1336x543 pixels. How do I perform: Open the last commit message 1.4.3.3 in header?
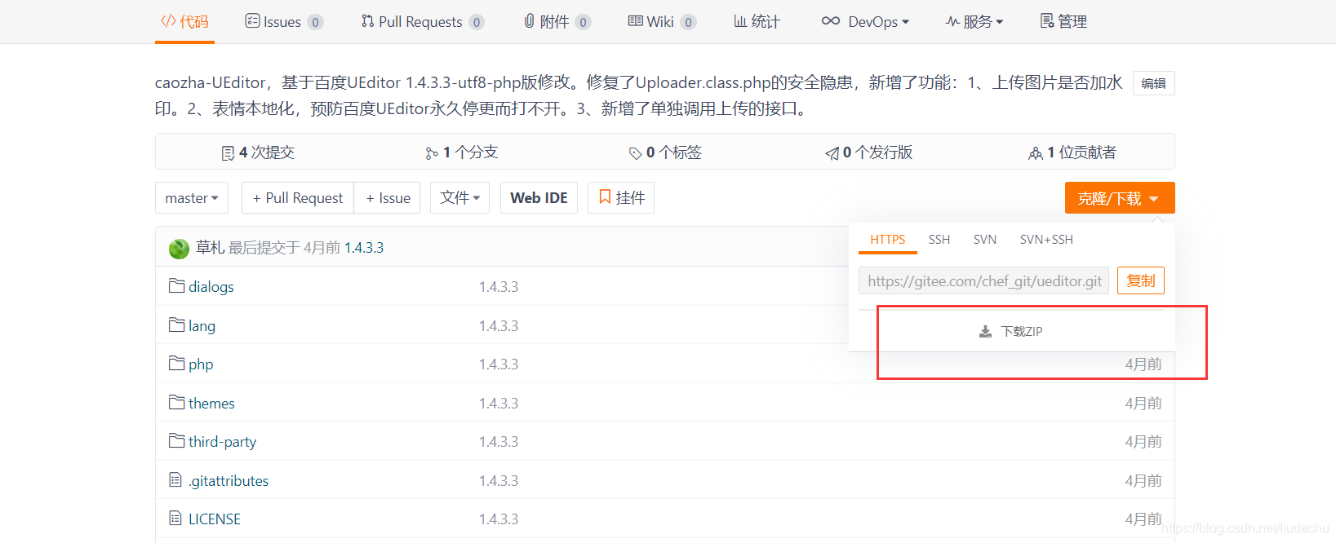[364, 247]
